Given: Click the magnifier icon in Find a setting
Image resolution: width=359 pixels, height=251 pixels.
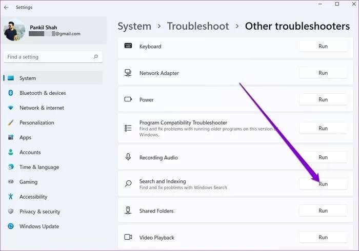Looking at the screenshot, I should tap(96, 56).
